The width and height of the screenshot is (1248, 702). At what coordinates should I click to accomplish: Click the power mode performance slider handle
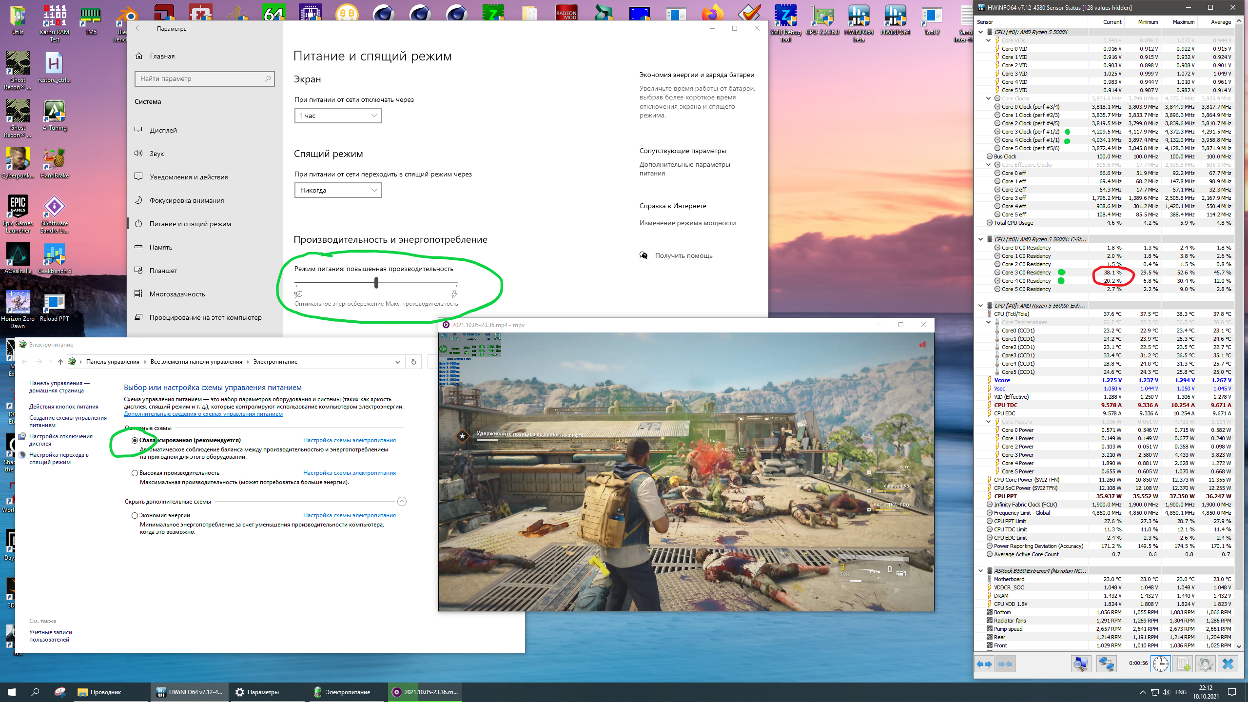click(x=376, y=283)
